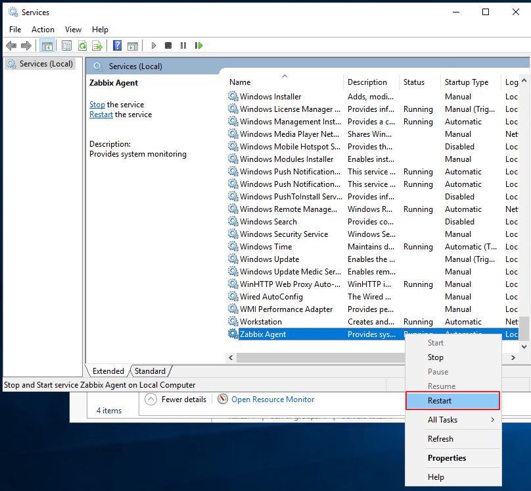This screenshot has width=531, height=491.
Task: Click the Resource Monitor icon in Task Manager
Action: click(x=223, y=399)
